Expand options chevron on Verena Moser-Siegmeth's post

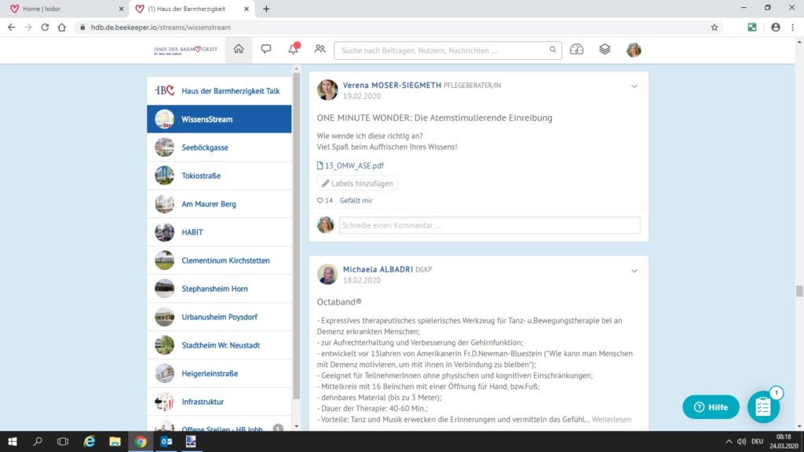[634, 86]
